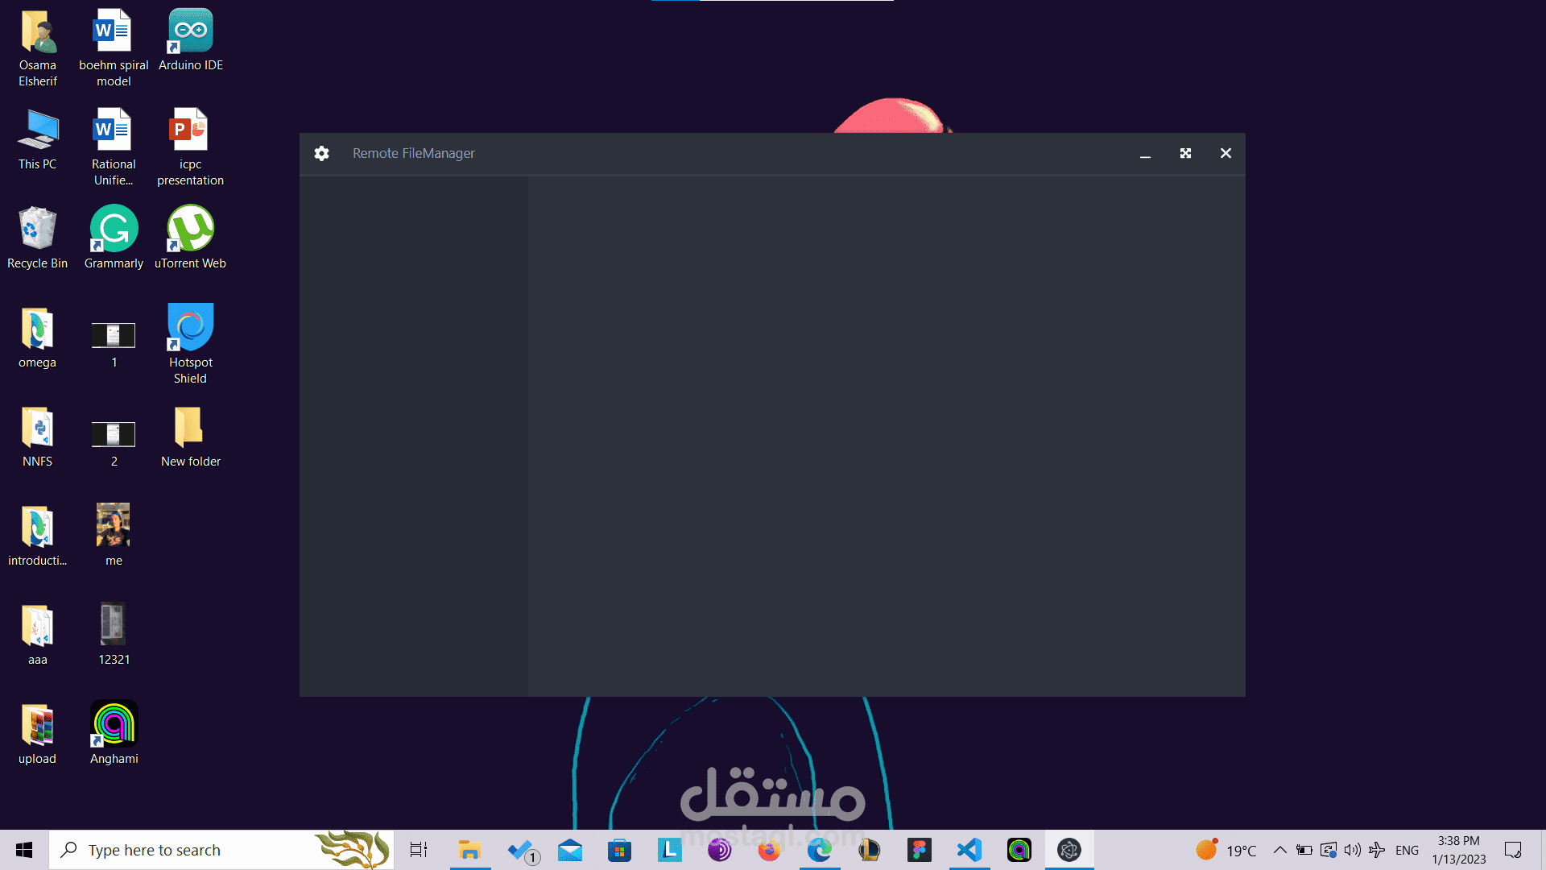Open Figma from the taskbar
1546x870 pixels.
(x=919, y=850)
